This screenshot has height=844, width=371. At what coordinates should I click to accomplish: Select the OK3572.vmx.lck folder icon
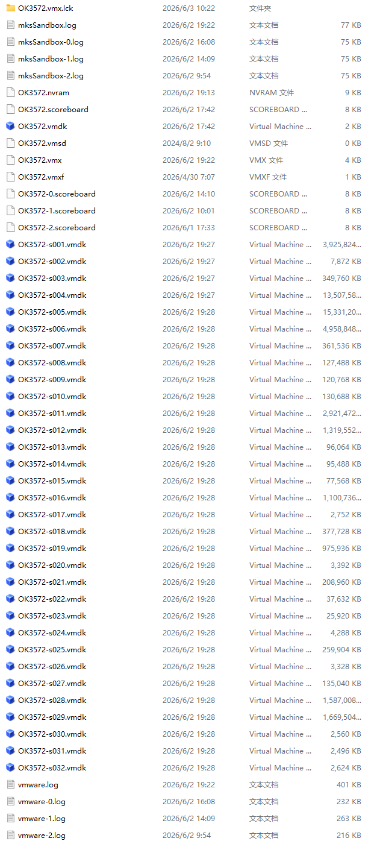(x=10, y=8)
